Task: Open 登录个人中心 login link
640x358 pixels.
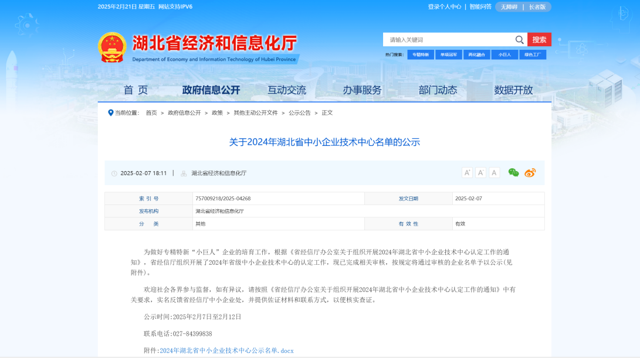Action: [x=444, y=7]
